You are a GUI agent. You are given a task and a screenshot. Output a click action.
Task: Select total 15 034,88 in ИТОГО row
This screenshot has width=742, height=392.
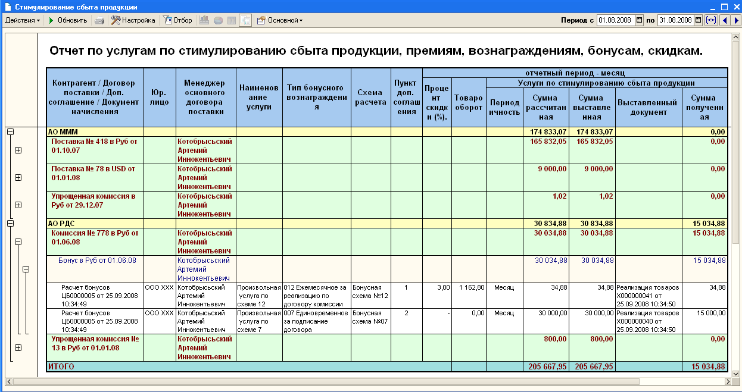pyautogui.click(x=705, y=367)
